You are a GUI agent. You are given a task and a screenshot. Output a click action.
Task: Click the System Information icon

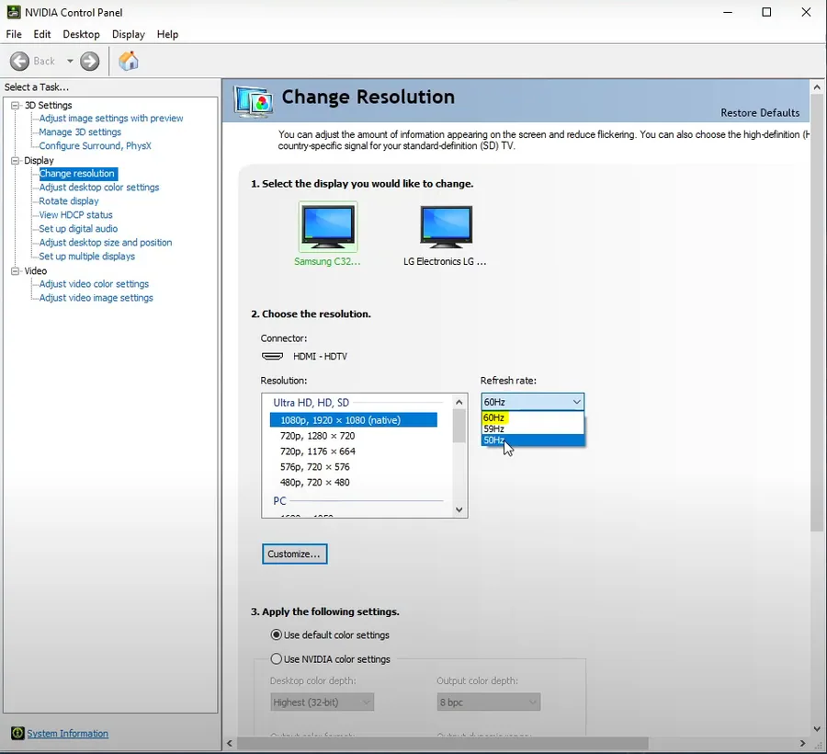[x=17, y=733]
